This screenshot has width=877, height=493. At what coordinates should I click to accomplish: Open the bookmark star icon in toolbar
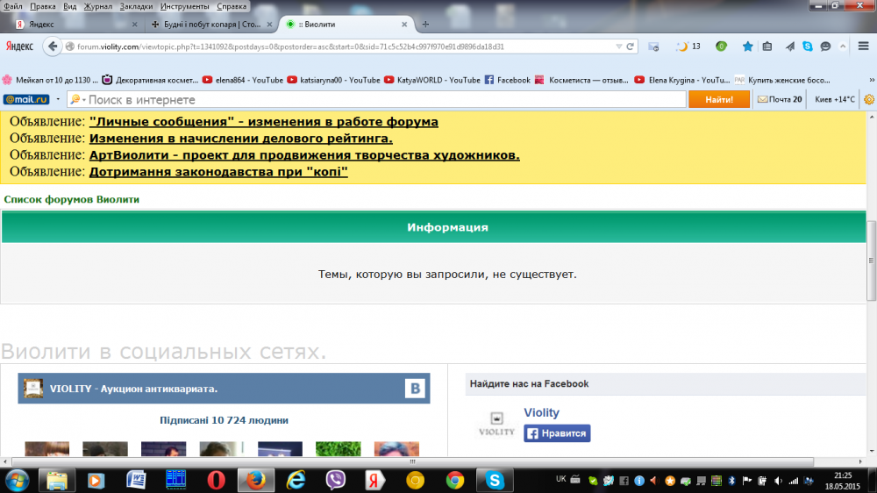747,46
